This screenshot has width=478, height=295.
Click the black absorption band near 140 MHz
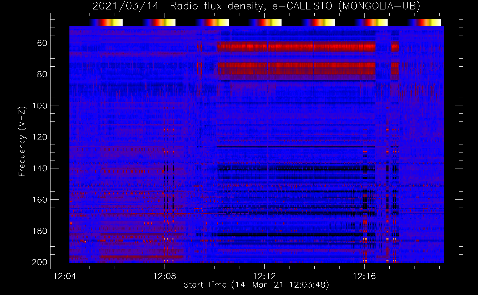[297, 169]
